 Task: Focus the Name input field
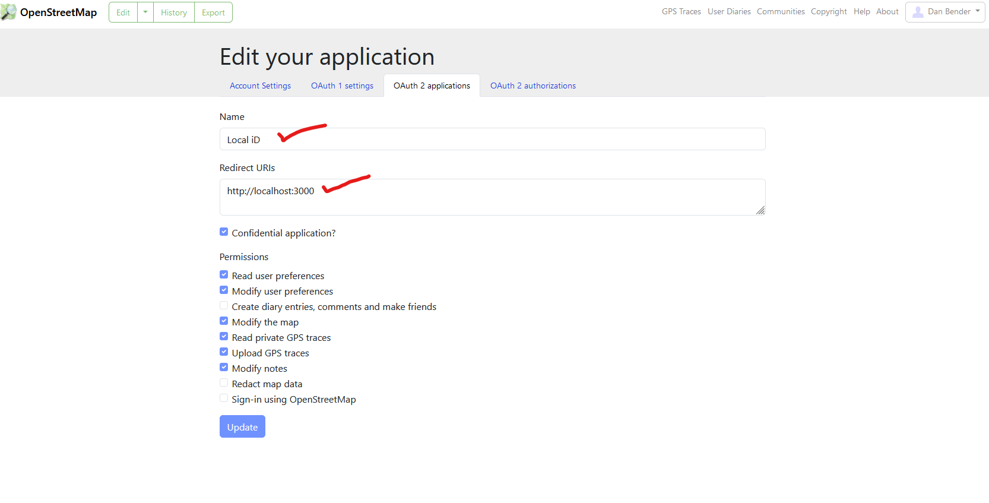(492, 140)
